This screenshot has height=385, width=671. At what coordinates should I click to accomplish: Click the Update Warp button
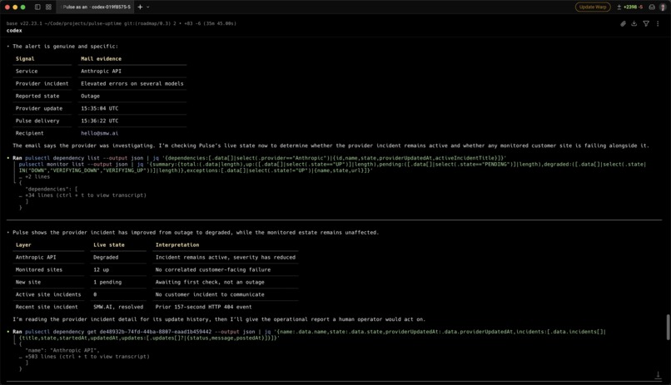point(593,7)
